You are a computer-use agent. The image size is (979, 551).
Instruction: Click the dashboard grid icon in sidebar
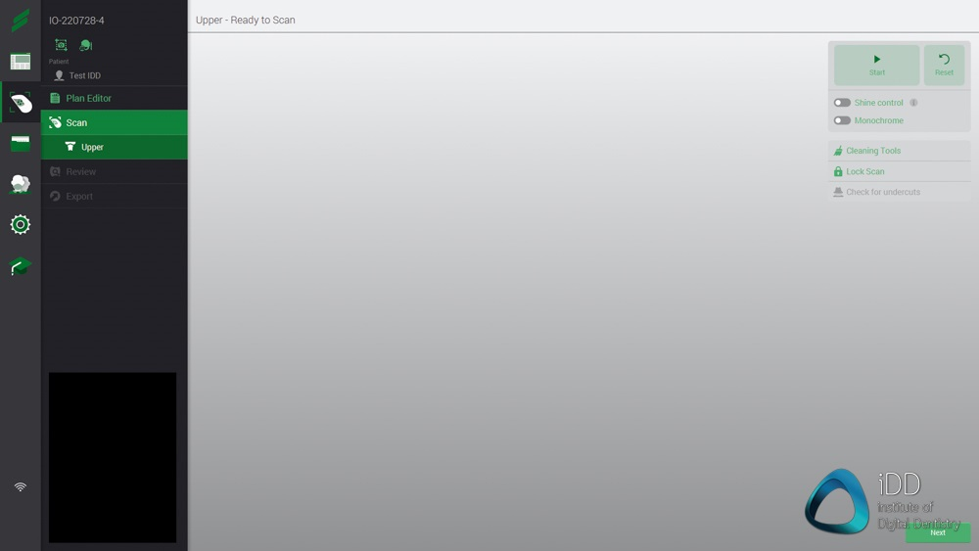21,63
